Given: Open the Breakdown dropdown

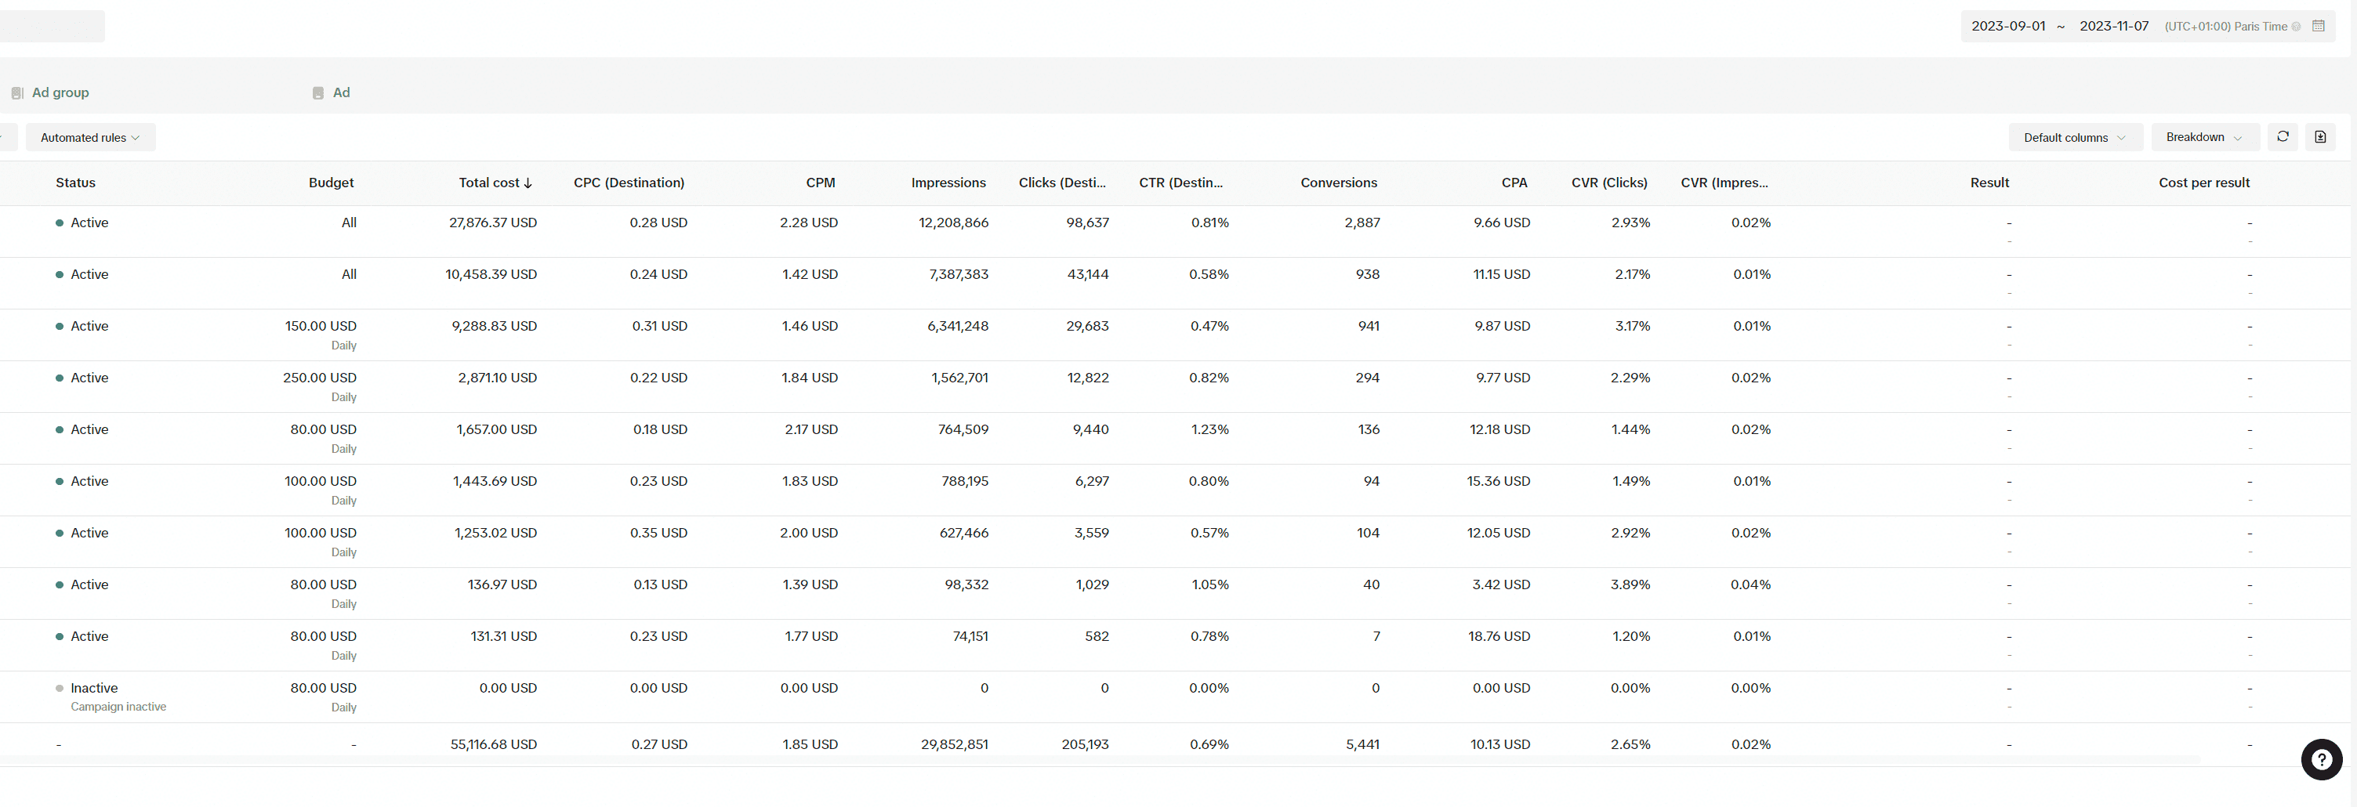Looking at the screenshot, I should [2204, 137].
